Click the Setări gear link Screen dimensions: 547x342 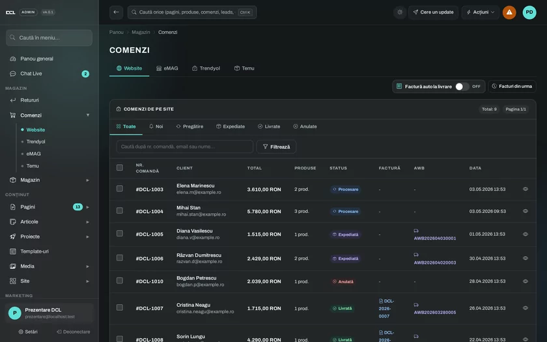click(x=28, y=332)
